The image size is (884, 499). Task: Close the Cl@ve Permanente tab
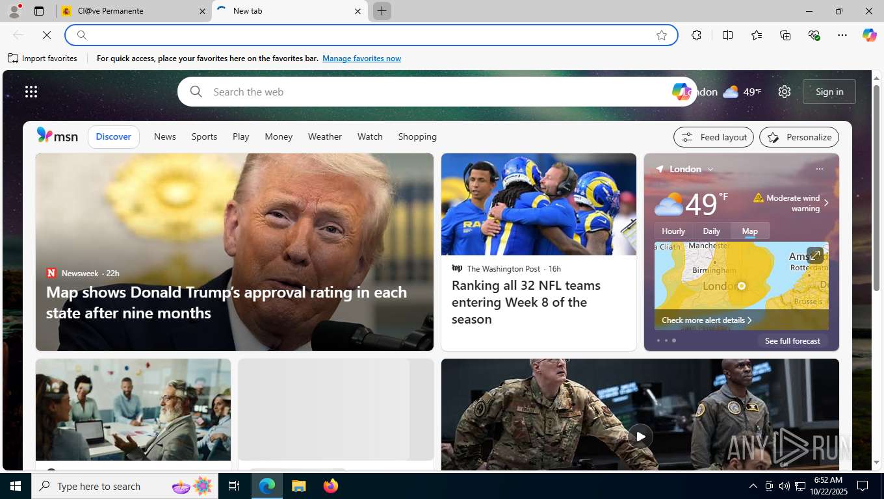tap(202, 11)
